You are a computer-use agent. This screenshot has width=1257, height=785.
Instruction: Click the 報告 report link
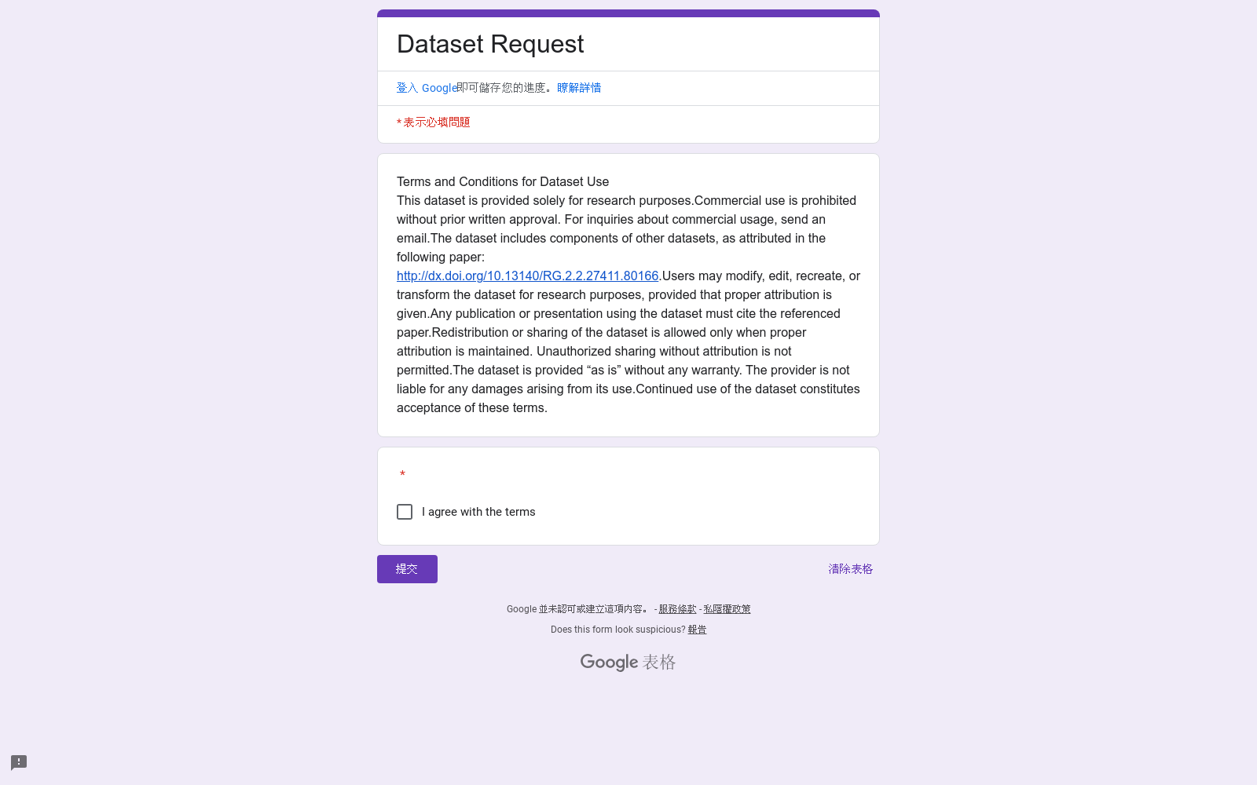[697, 630]
